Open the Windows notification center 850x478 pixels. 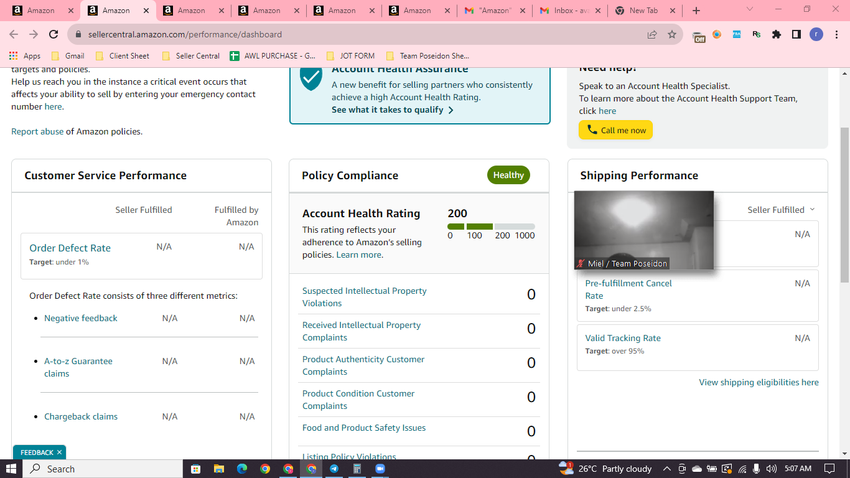[x=829, y=469]
